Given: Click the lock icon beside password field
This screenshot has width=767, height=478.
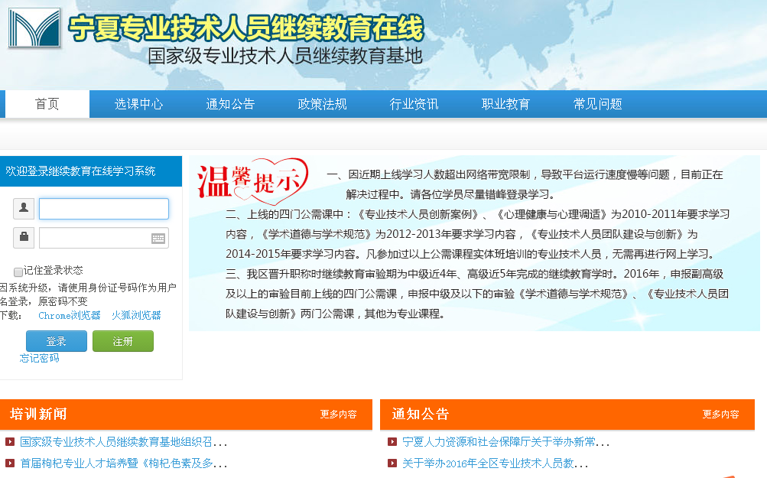Looking at the screenshot, I should (x=24, y=237).
